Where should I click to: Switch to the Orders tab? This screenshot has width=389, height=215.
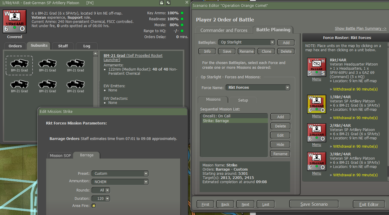(15, 46)
